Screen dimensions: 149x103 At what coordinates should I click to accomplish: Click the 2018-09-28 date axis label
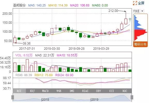pos(77,49)
